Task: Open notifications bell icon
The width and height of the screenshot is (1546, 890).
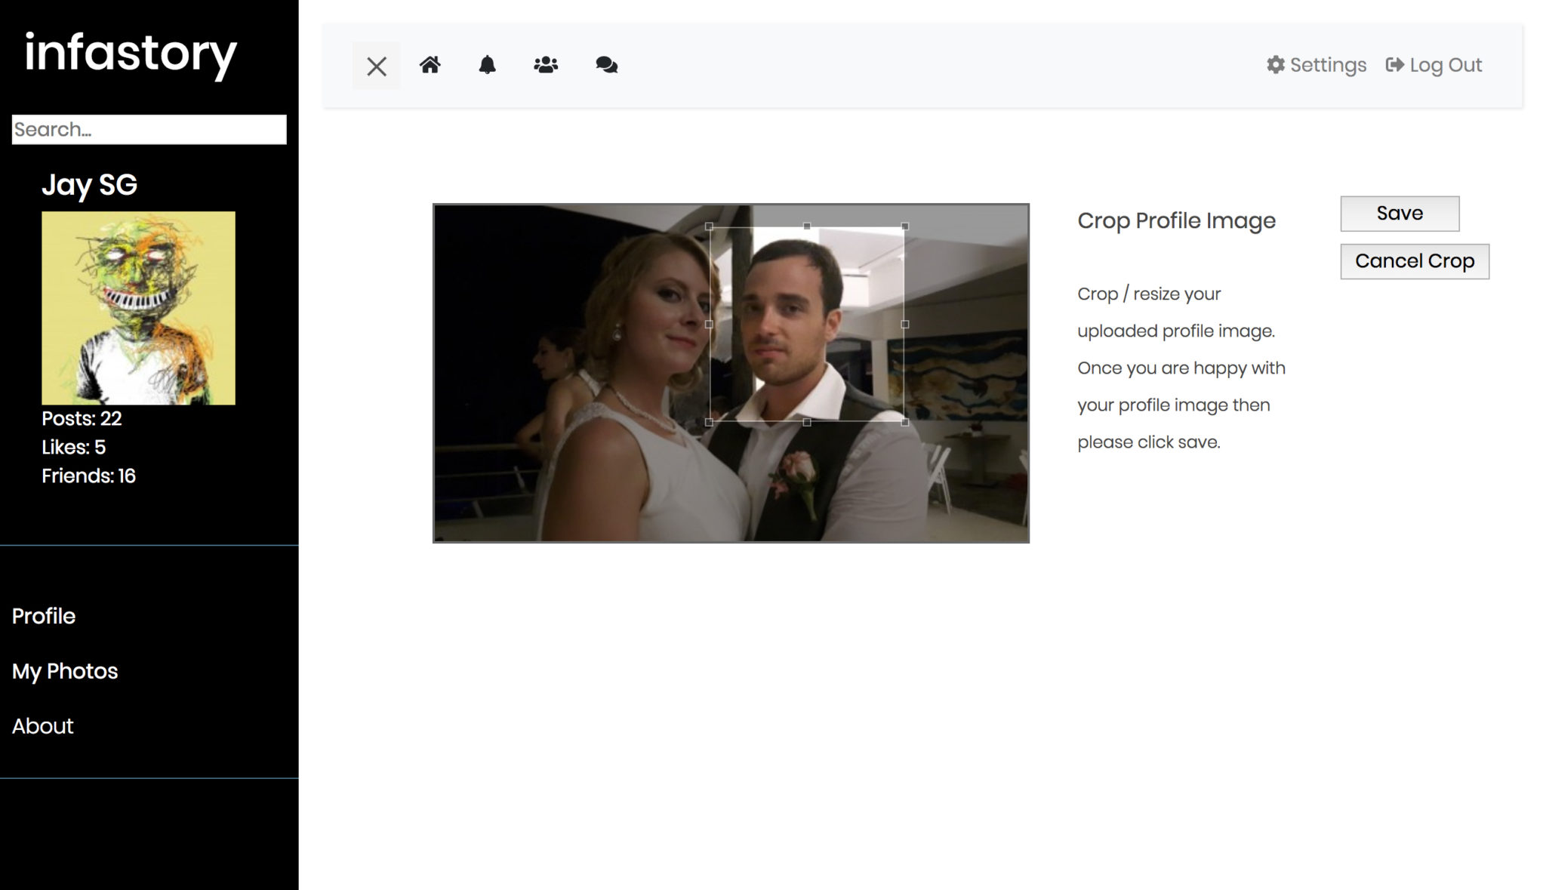Action: 488,65
